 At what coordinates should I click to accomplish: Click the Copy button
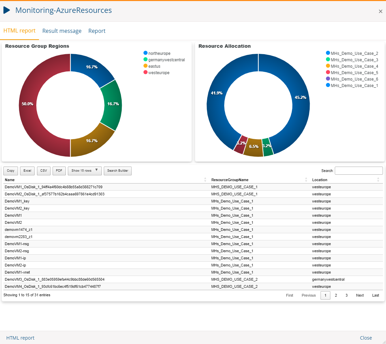coord(11,171)
